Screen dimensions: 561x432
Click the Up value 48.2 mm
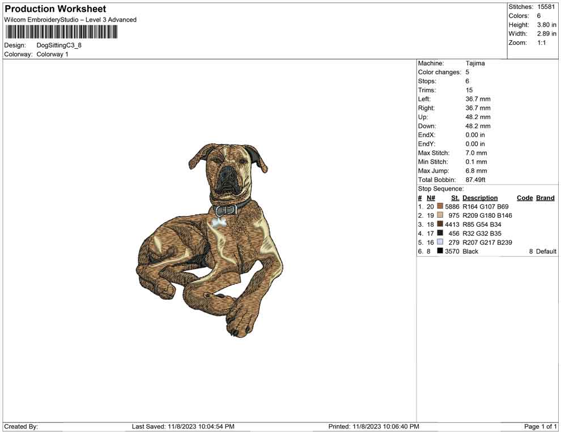point(478,117)
